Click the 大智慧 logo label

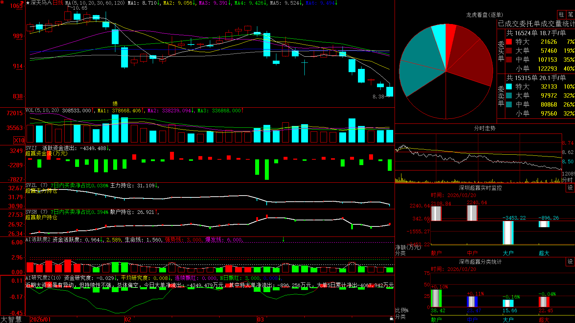pyautogui.click(x=11, y=319)
